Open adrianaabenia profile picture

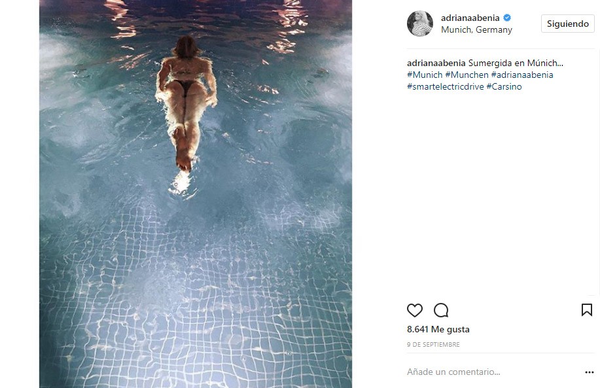click(x=420, y=24)
